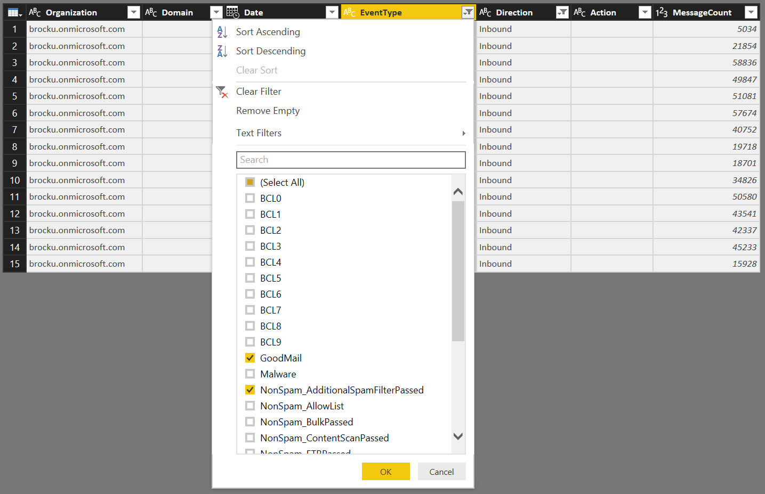
Task: Check the BCL5 checkbox
Action: (250, 278)
